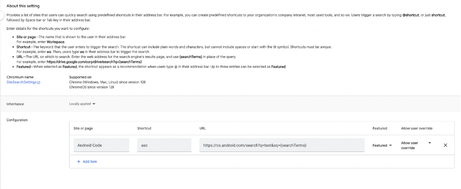Click the Allow user override column header
The width and height of the screenshot is (461, 189).
[417, 128]
